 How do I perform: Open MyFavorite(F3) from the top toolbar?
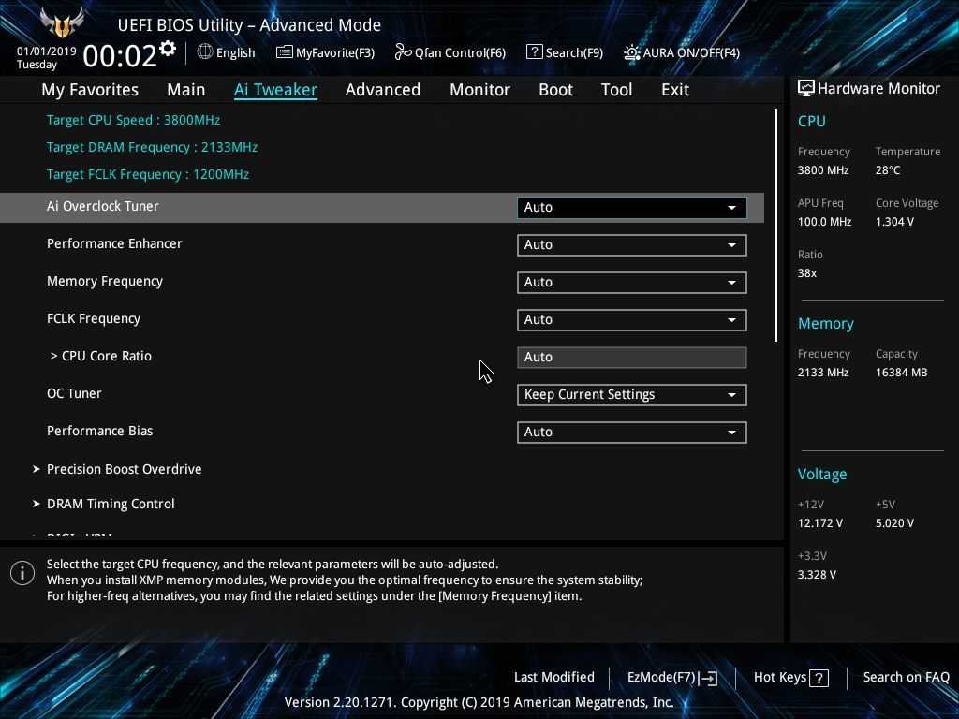[325, 52]
